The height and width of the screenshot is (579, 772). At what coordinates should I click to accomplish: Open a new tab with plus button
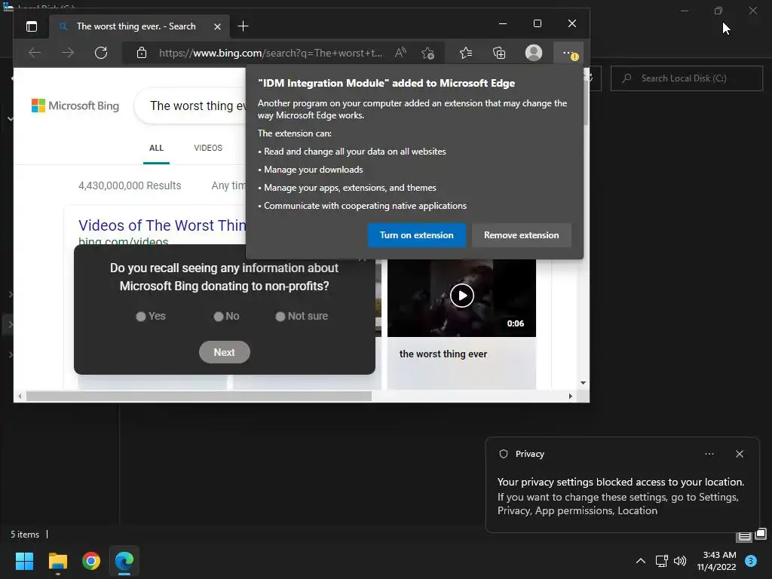point(243,26)
